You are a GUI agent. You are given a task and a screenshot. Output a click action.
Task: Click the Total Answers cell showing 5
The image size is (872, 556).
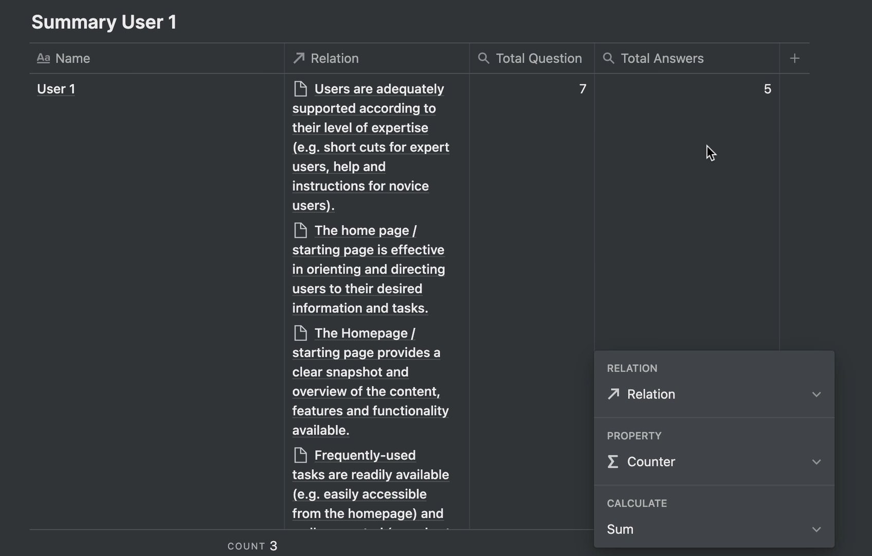[686, 89]
